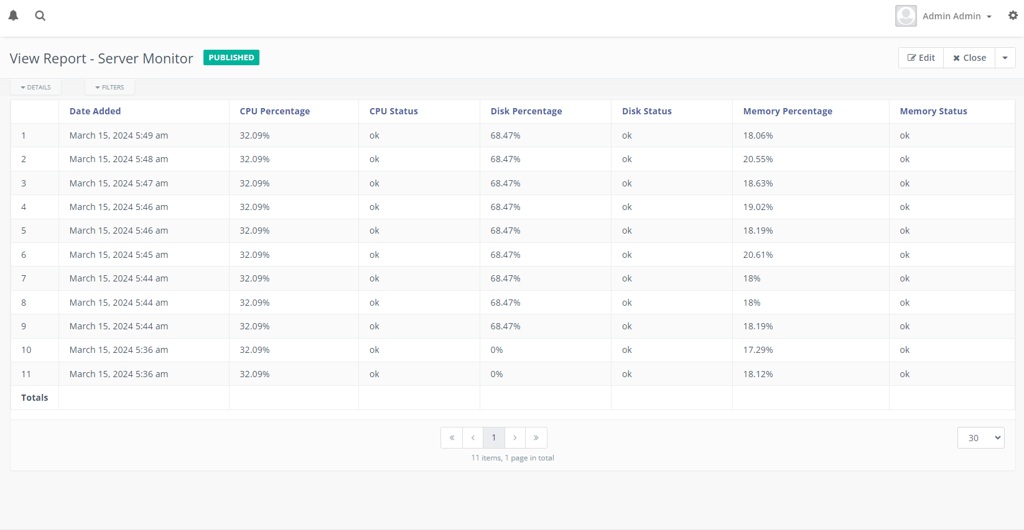Sort by the Memory Percentage column
This screenshot has height=530, width=1024.
[x=788, y=111]
